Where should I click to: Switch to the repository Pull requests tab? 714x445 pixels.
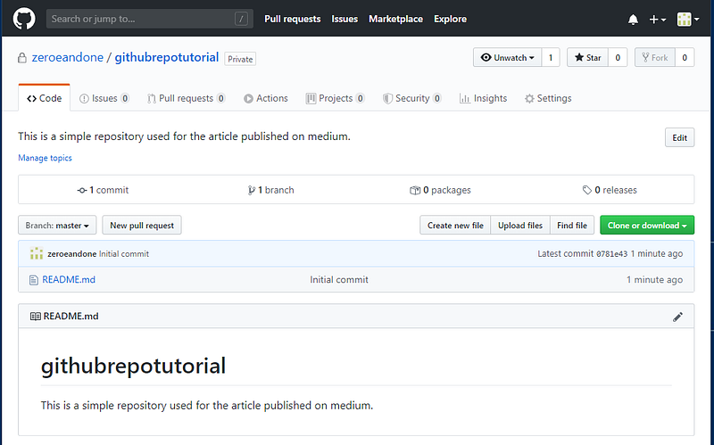point(186,98)
